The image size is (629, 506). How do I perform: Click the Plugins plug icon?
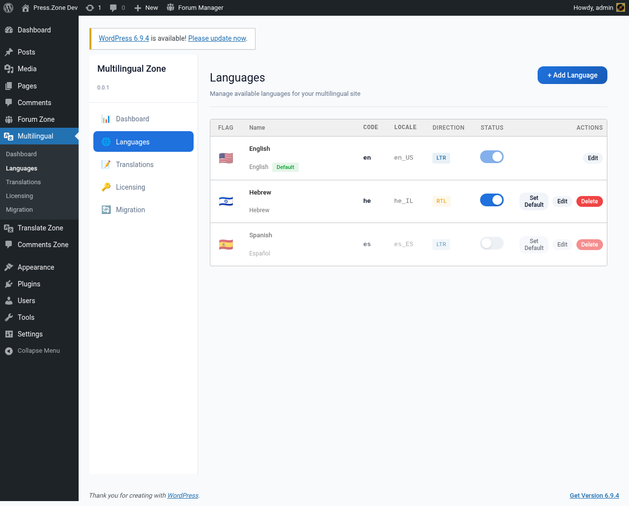pos(9,284)
